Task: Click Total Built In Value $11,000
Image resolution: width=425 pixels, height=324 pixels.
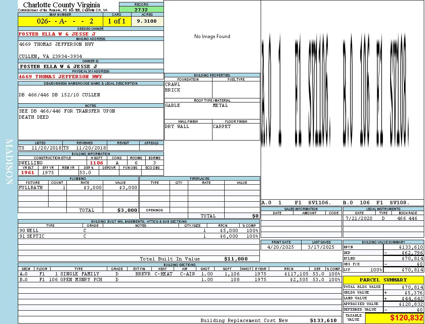Action: [x=236, y=259]
